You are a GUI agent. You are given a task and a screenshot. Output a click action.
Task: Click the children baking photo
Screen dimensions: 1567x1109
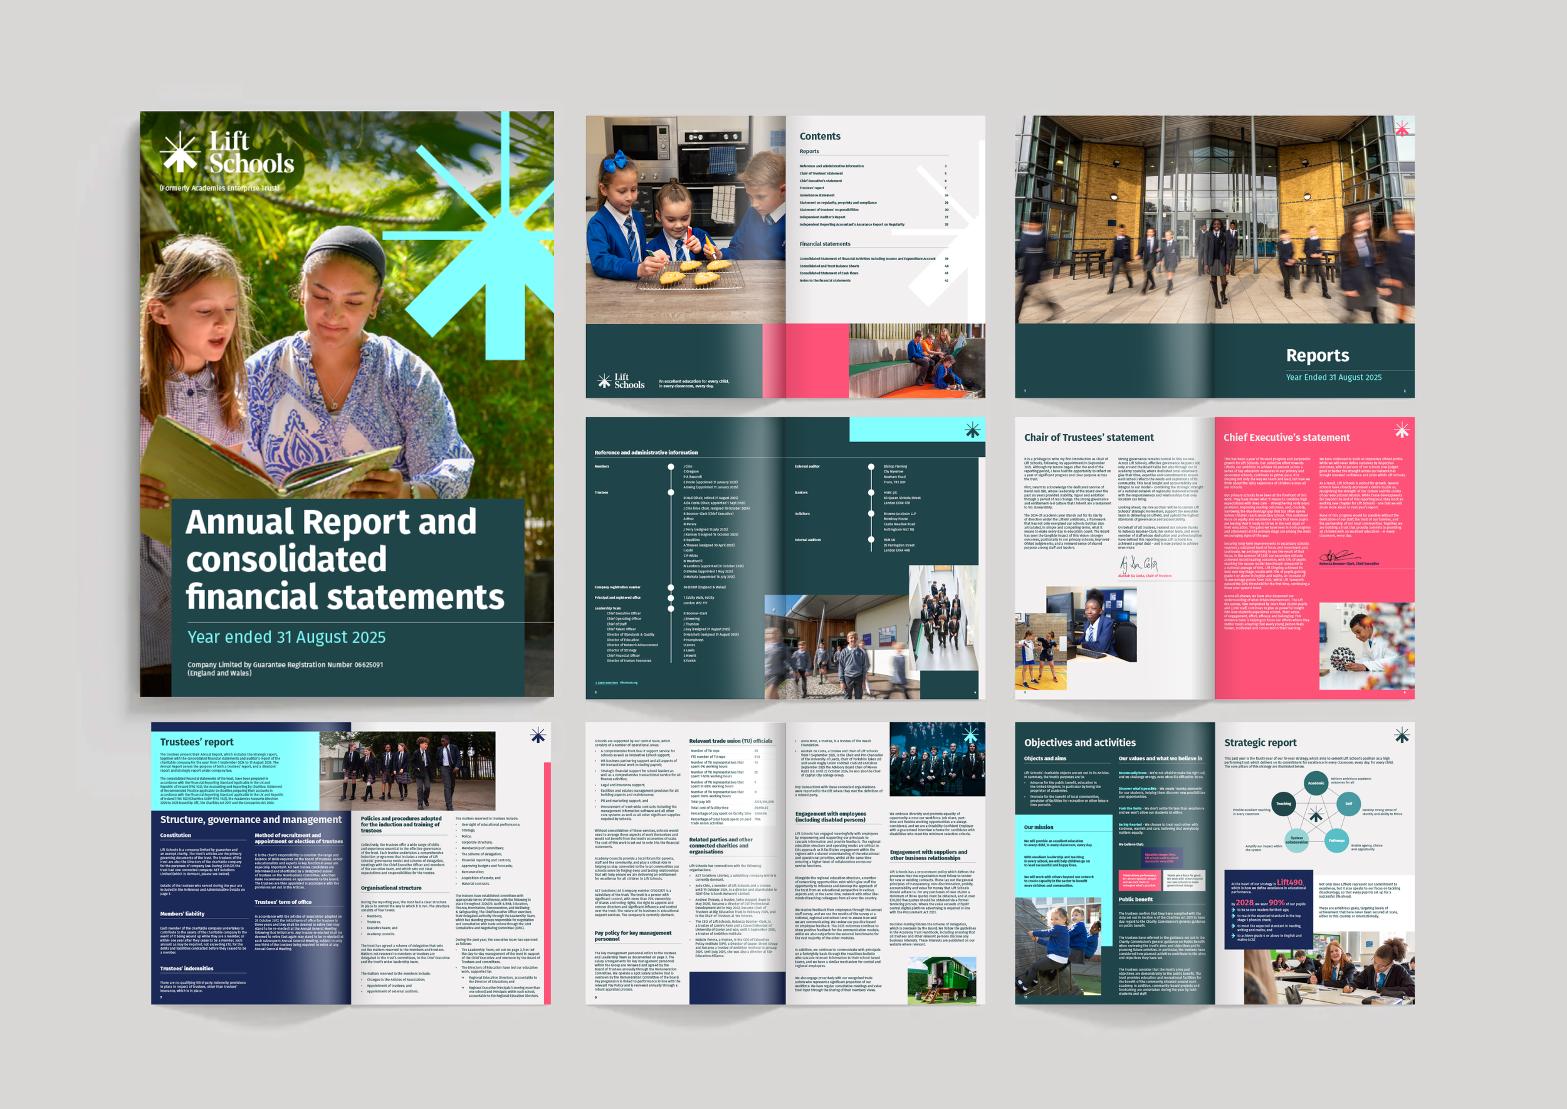coord(685,219)
